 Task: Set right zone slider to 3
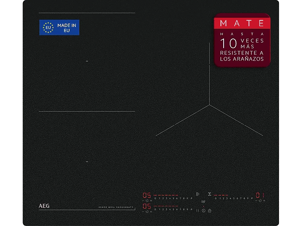(x=227, y=198)
